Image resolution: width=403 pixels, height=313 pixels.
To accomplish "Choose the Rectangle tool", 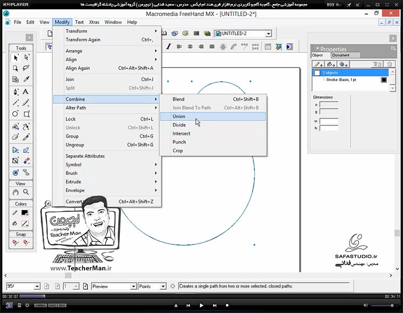I will (27, 114).
